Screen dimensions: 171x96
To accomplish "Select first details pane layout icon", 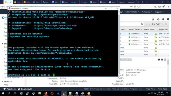I will tap(159, 59).
